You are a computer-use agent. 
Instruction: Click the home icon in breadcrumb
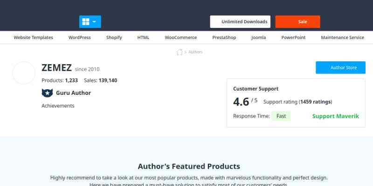(x=180, y=52)
